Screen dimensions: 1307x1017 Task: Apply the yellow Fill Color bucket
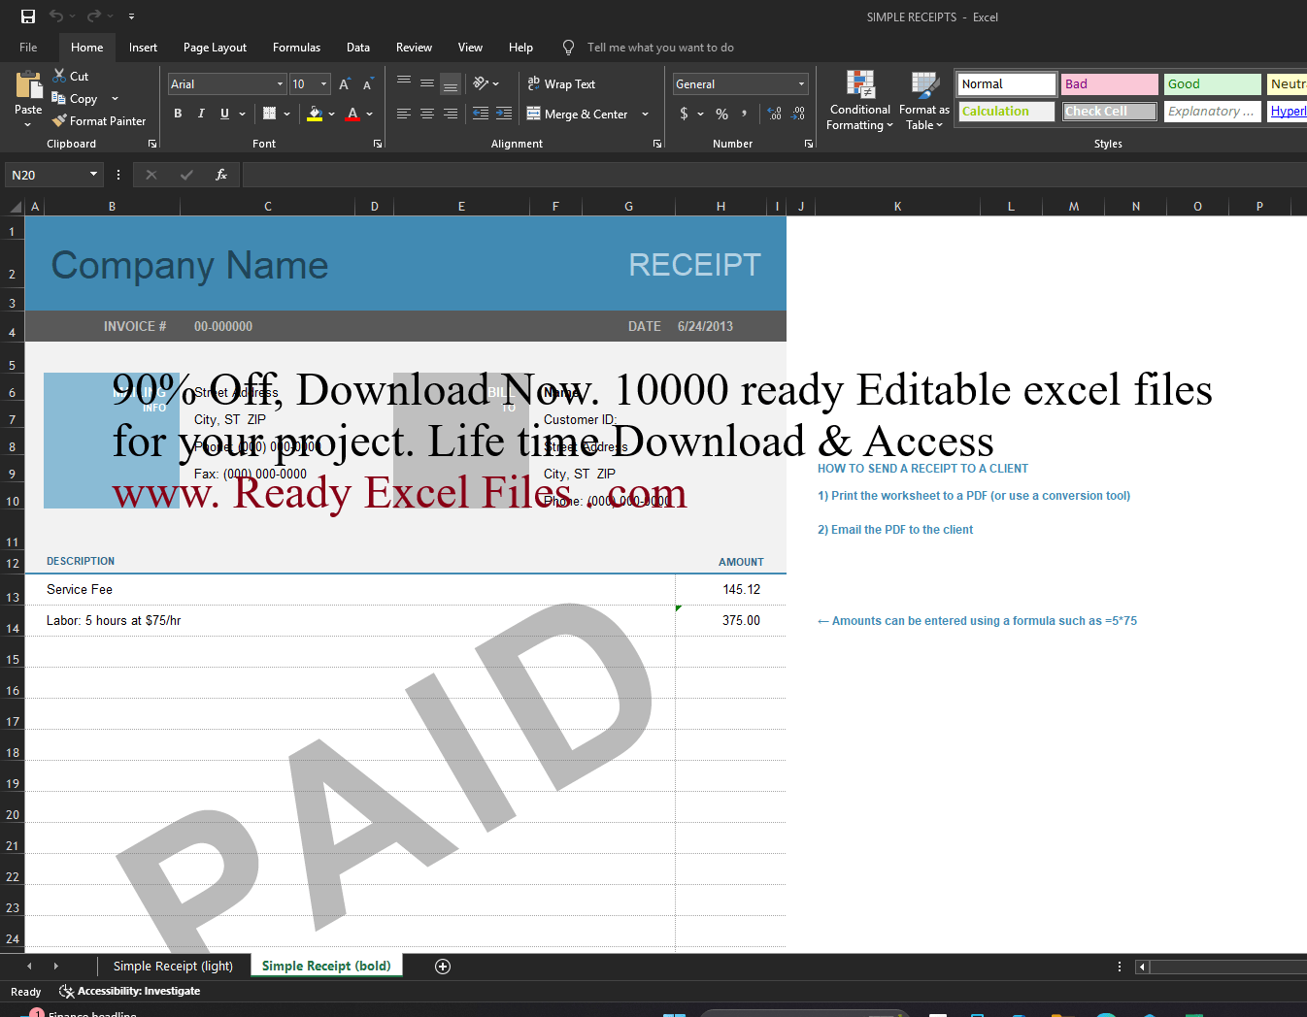(315, 114)
